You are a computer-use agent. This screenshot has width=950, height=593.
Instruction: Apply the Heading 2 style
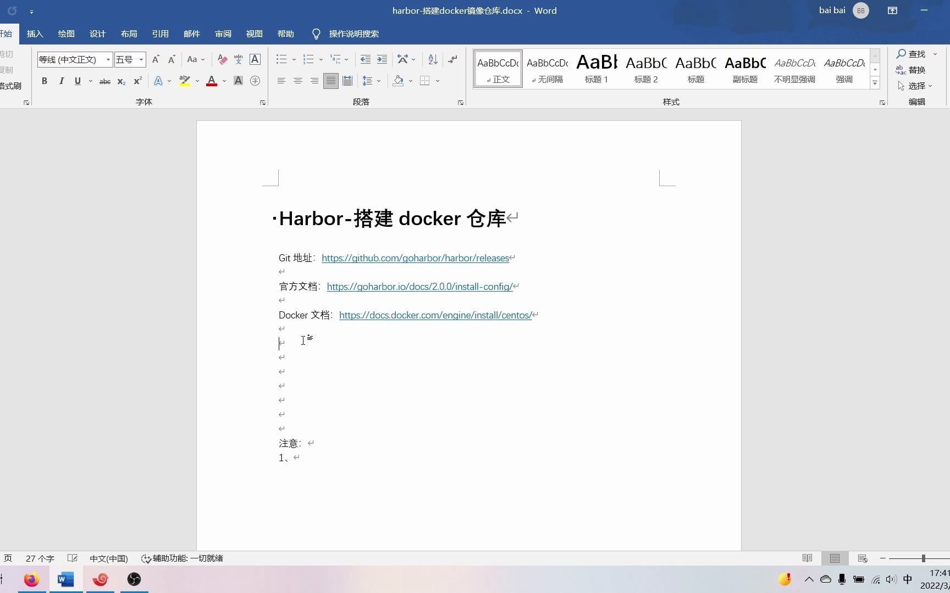[646, 69]
